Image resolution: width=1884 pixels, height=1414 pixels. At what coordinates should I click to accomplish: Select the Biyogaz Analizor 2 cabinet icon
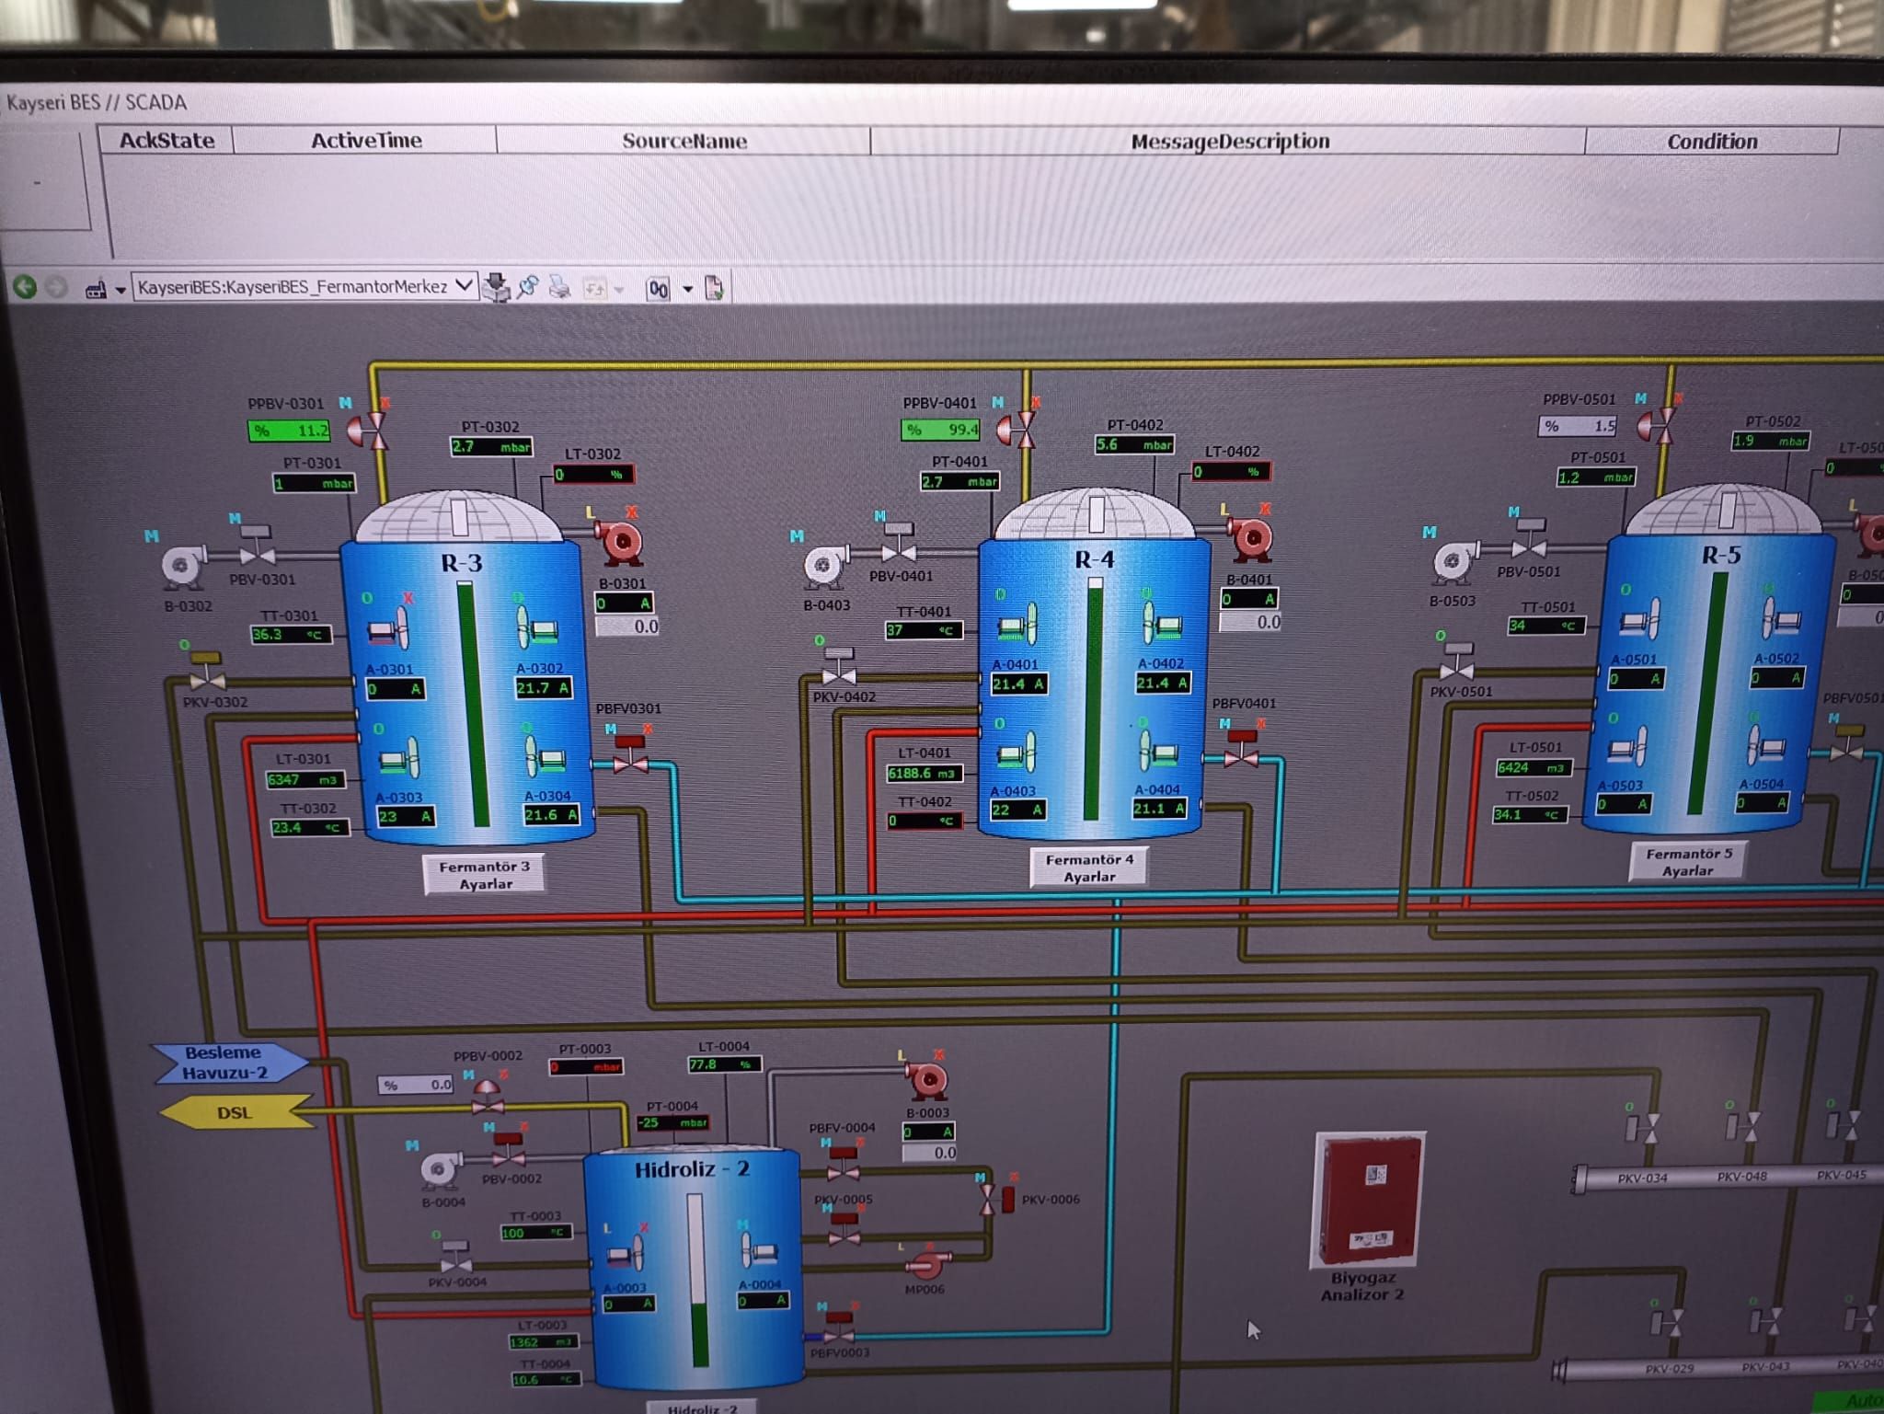point(1369,1198)
